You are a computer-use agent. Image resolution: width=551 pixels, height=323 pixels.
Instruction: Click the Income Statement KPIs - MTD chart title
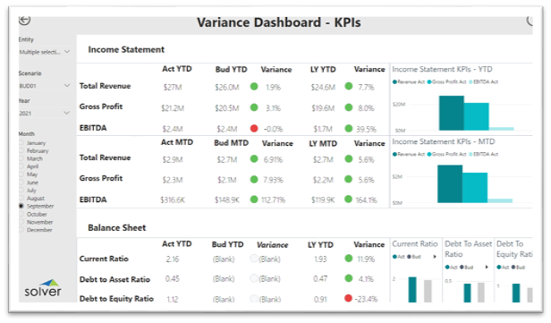tap(444, 141)
